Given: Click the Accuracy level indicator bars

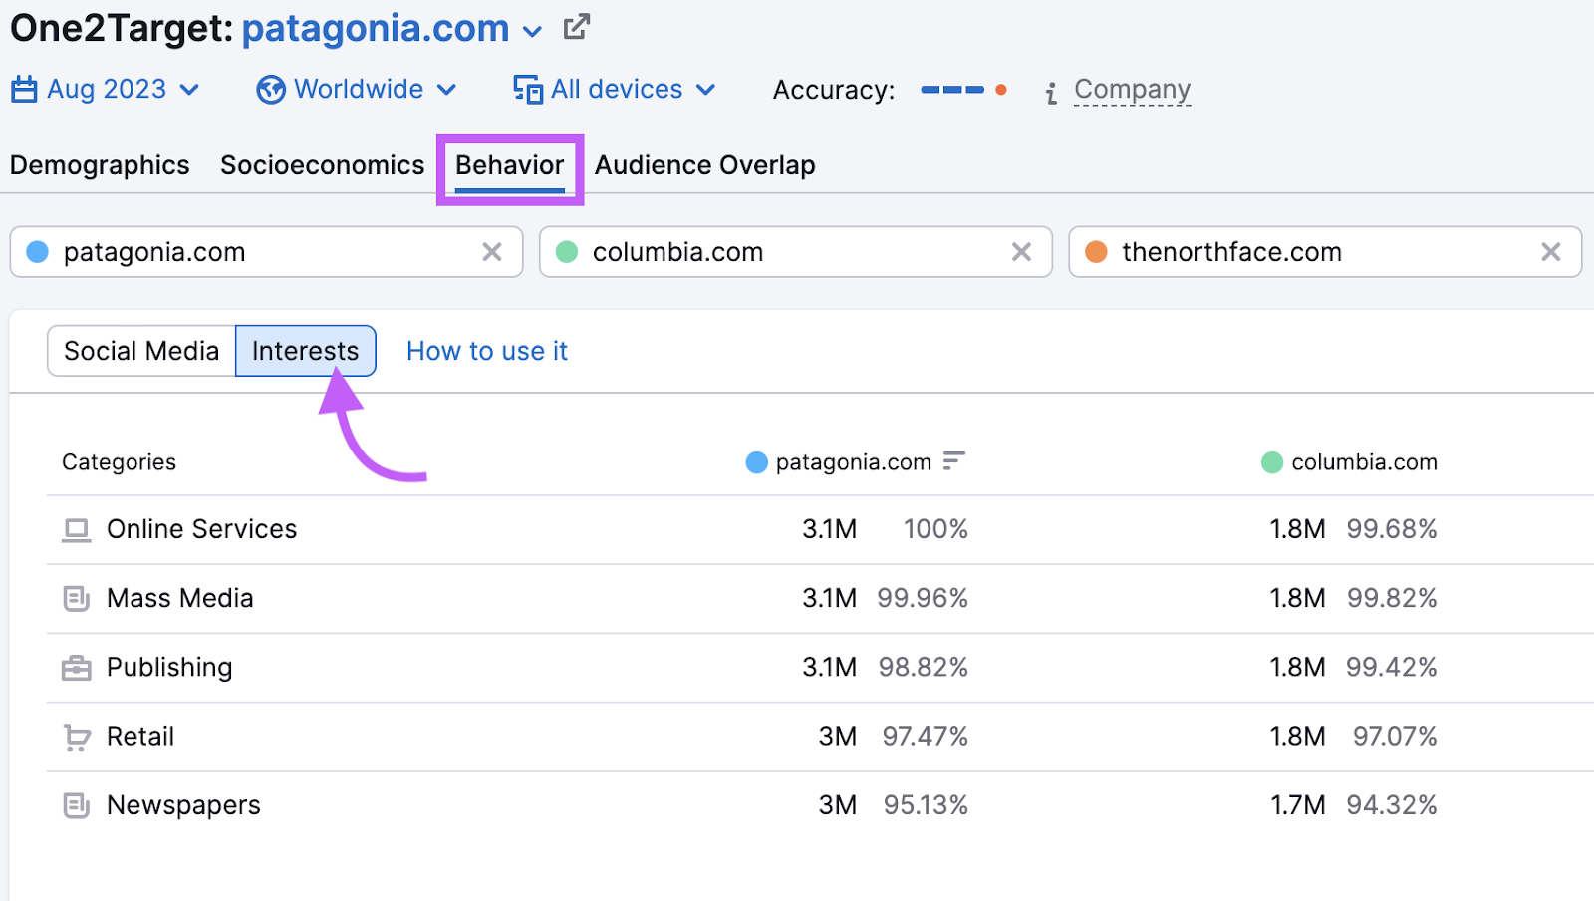Looking at the screenshot, I should point(963,90).
